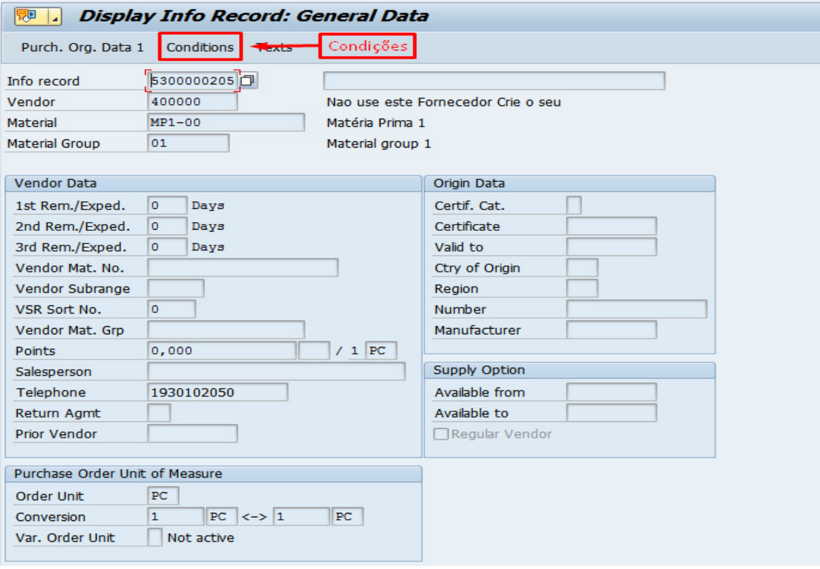Click the Available from field

[x=611, y=392]
